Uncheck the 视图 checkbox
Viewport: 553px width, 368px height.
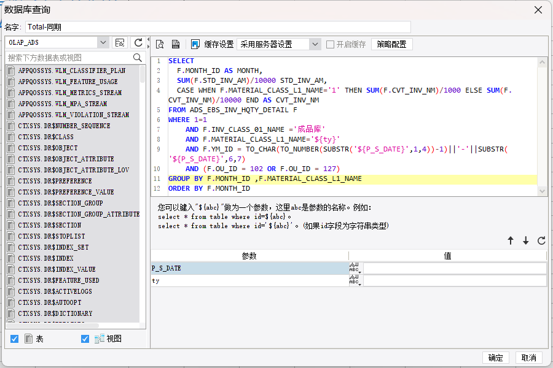[85, 339]
